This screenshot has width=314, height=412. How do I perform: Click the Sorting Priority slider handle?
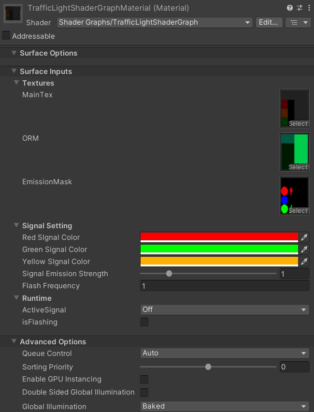pos(208,367)
